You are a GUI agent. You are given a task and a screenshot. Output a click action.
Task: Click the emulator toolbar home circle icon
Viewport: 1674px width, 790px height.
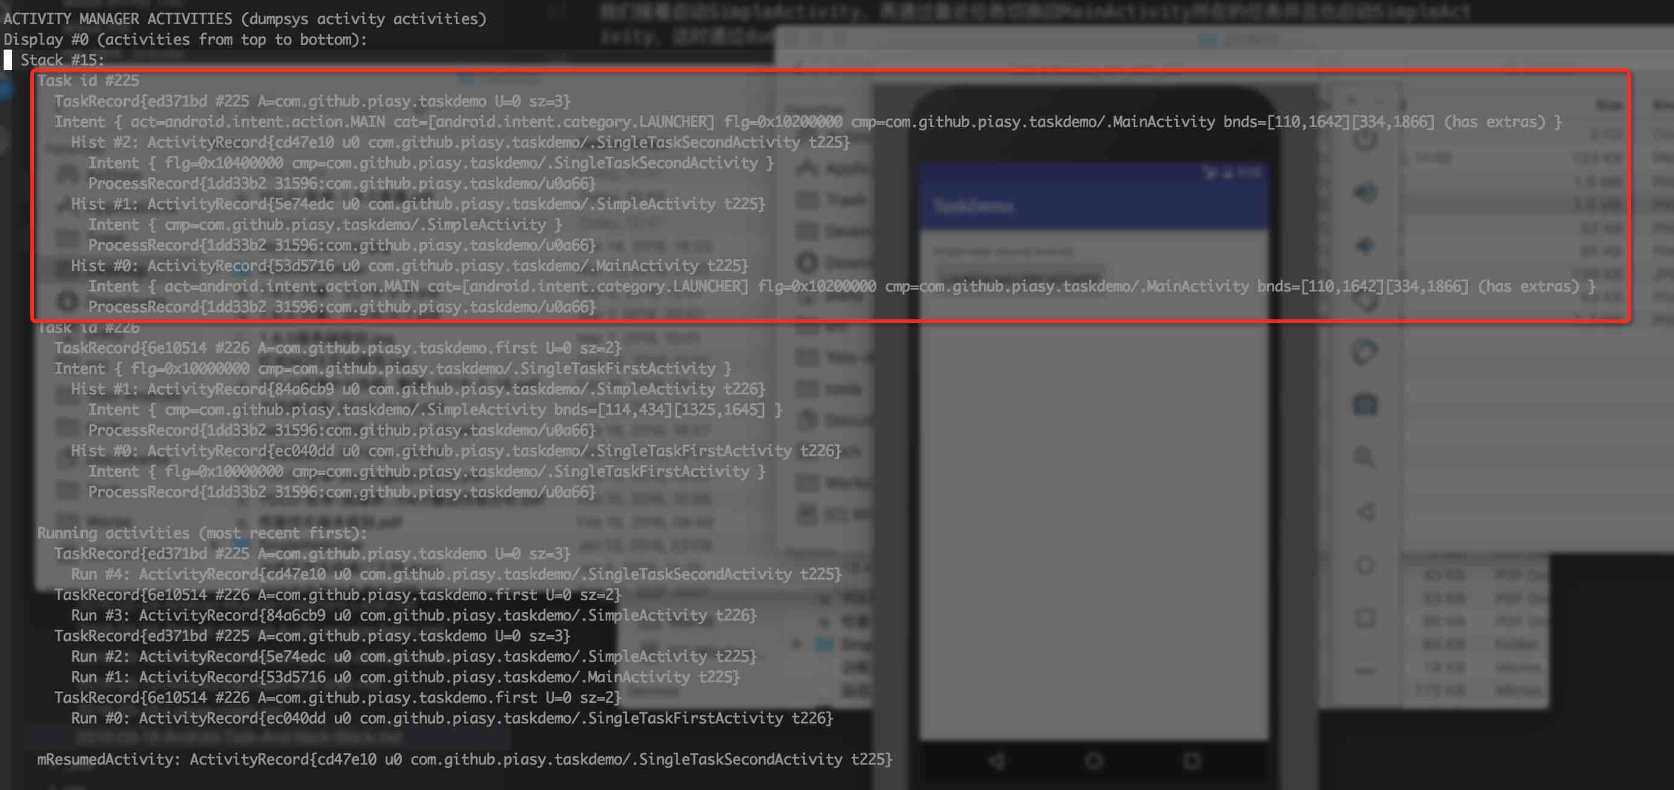pyautogui.click(x=1365, y=564)
